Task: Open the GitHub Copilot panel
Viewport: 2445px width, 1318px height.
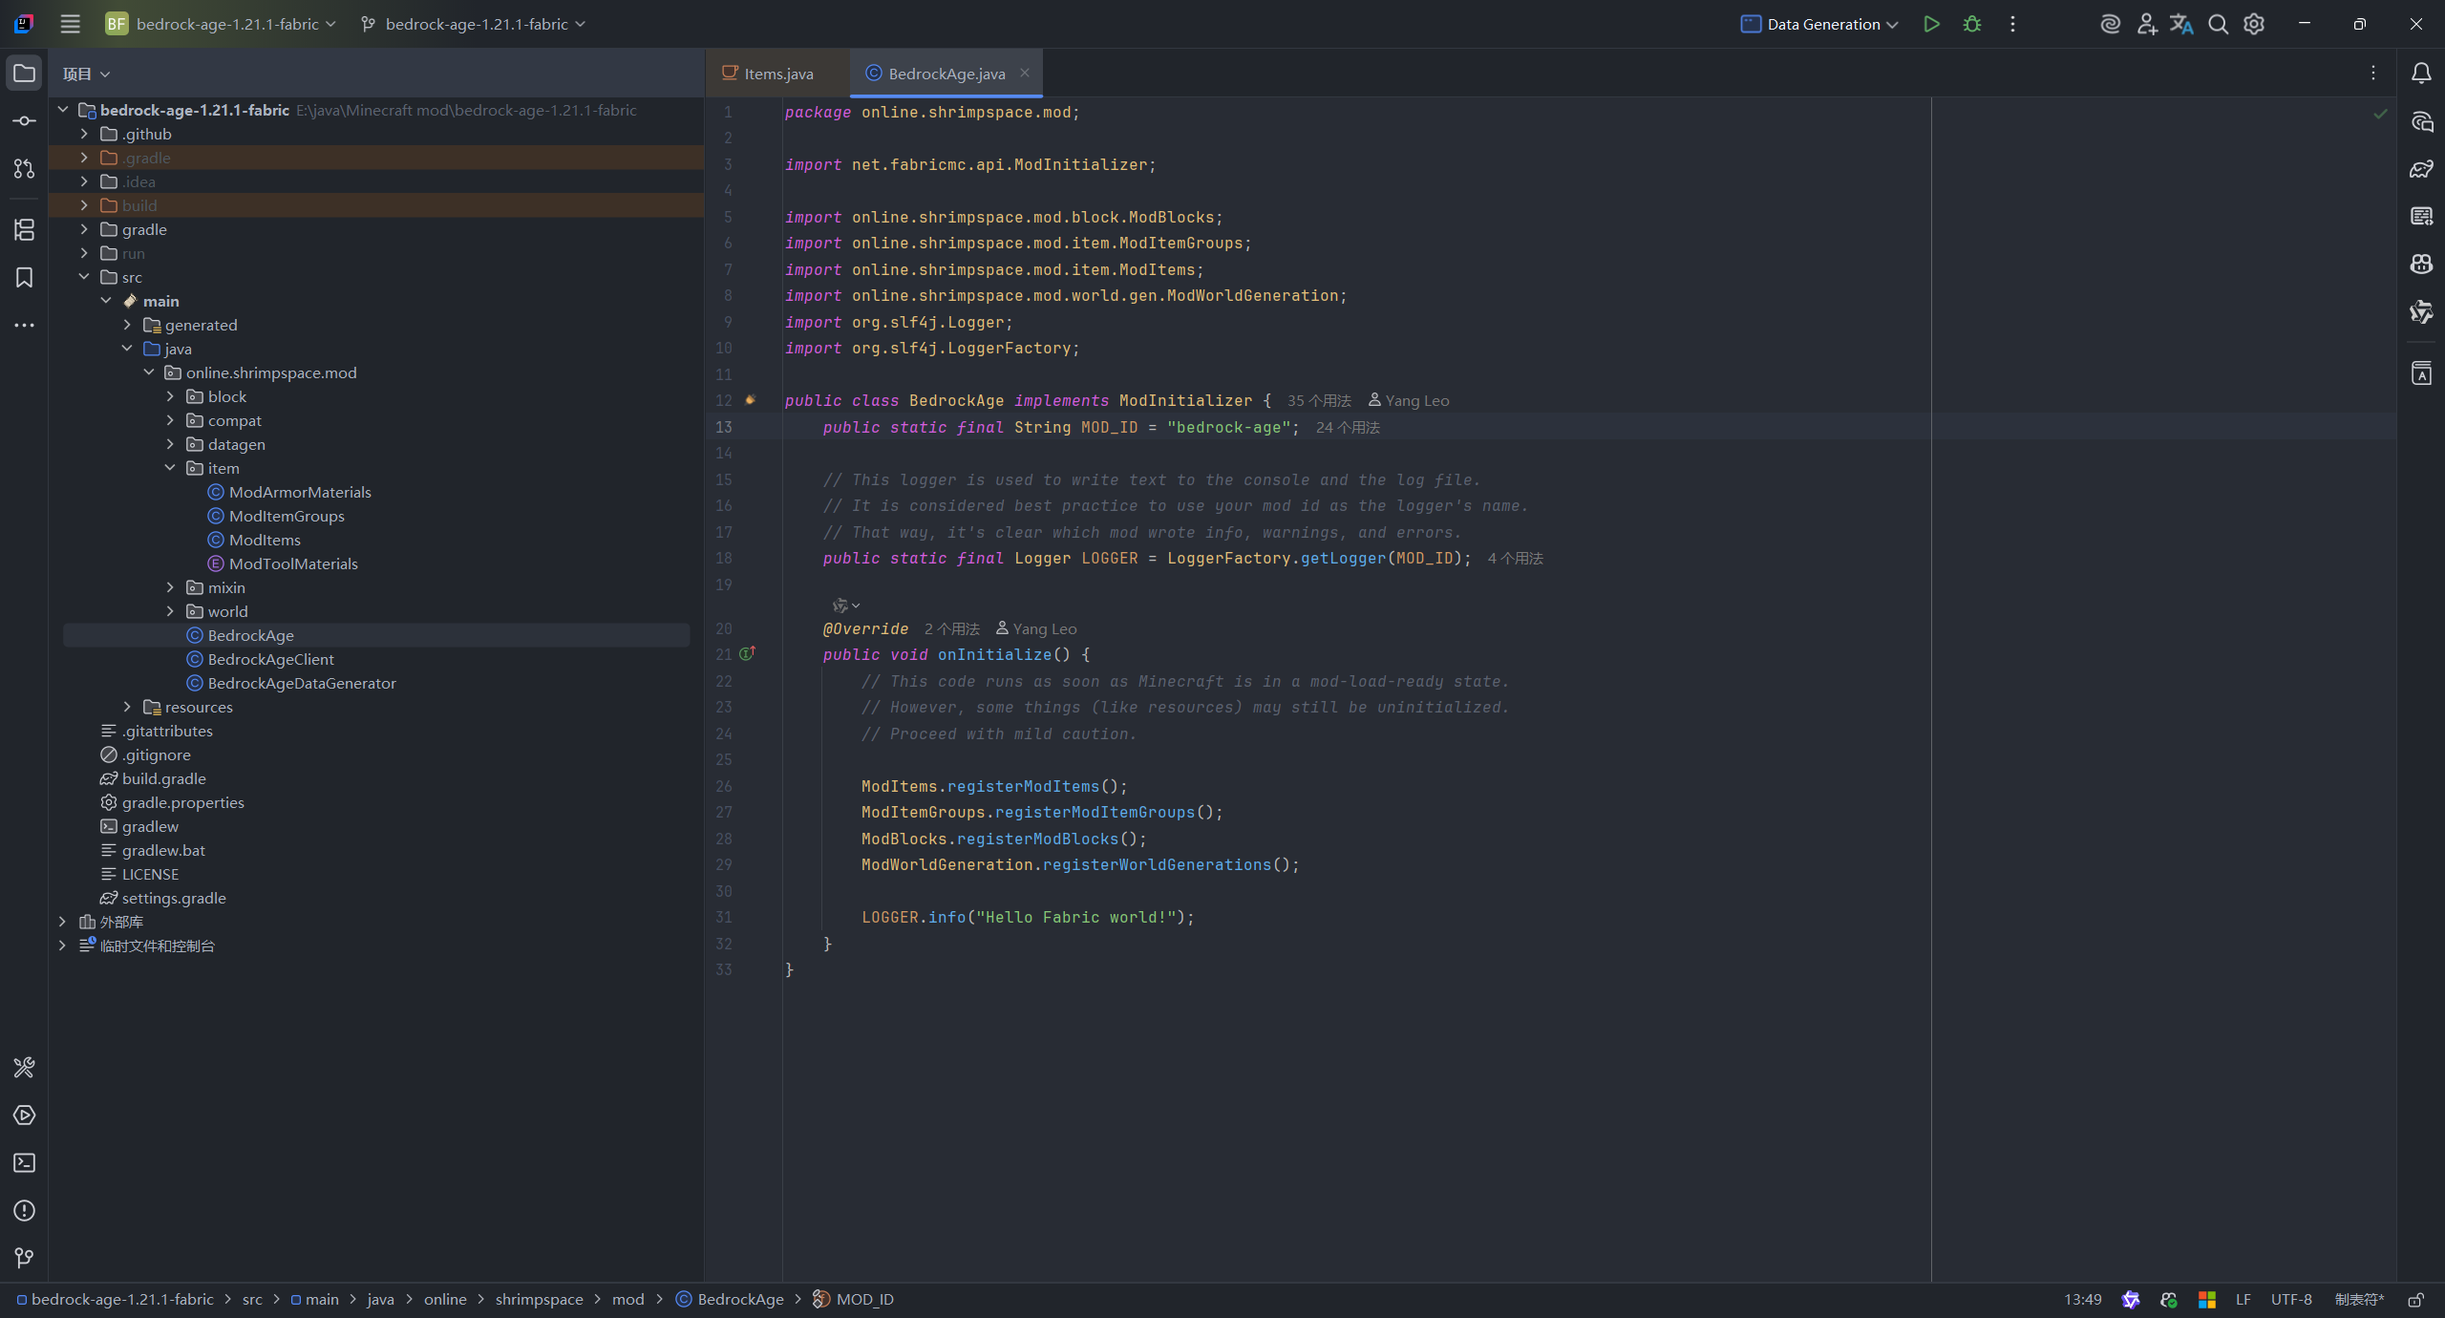Action: [2421, 265]
